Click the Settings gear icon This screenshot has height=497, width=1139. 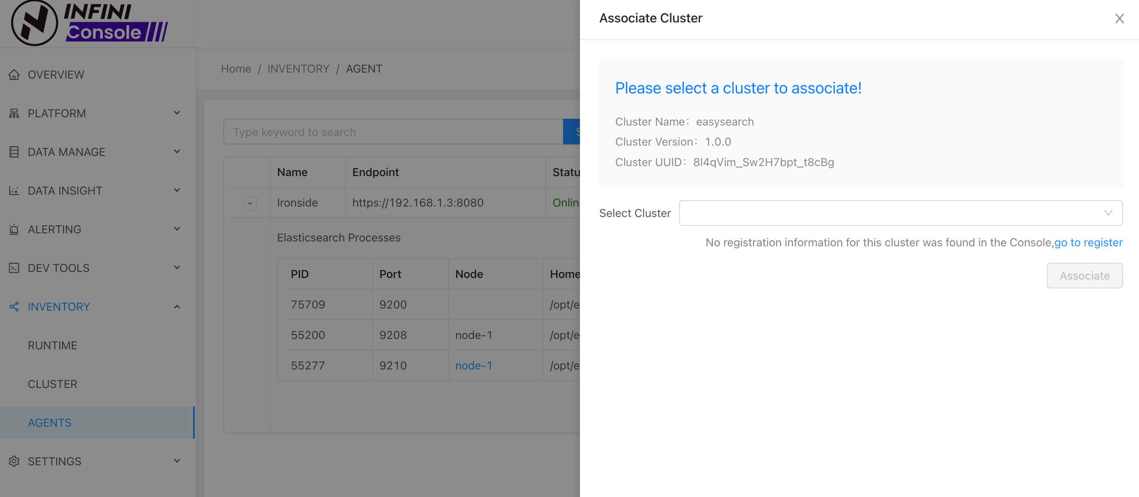tap(14, 461)
